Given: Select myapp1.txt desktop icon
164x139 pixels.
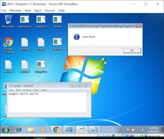Looking at the screenshot, I should pos(41,22).
